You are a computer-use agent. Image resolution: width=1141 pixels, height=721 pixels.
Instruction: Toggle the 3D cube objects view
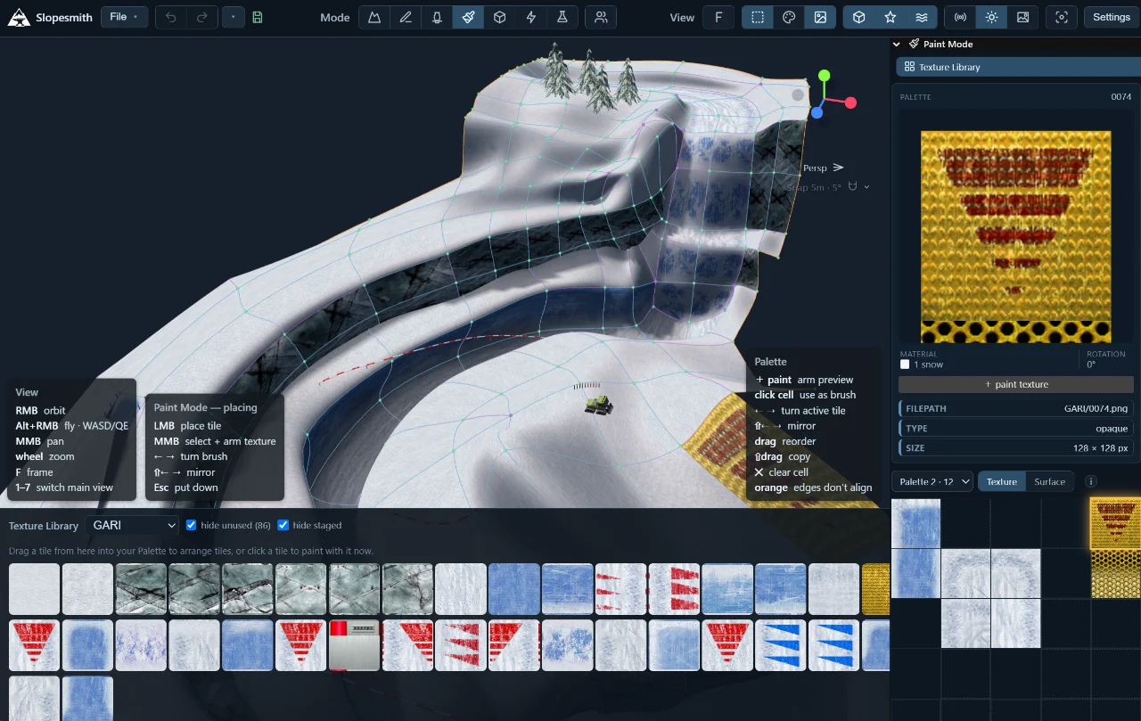point(859,17)
